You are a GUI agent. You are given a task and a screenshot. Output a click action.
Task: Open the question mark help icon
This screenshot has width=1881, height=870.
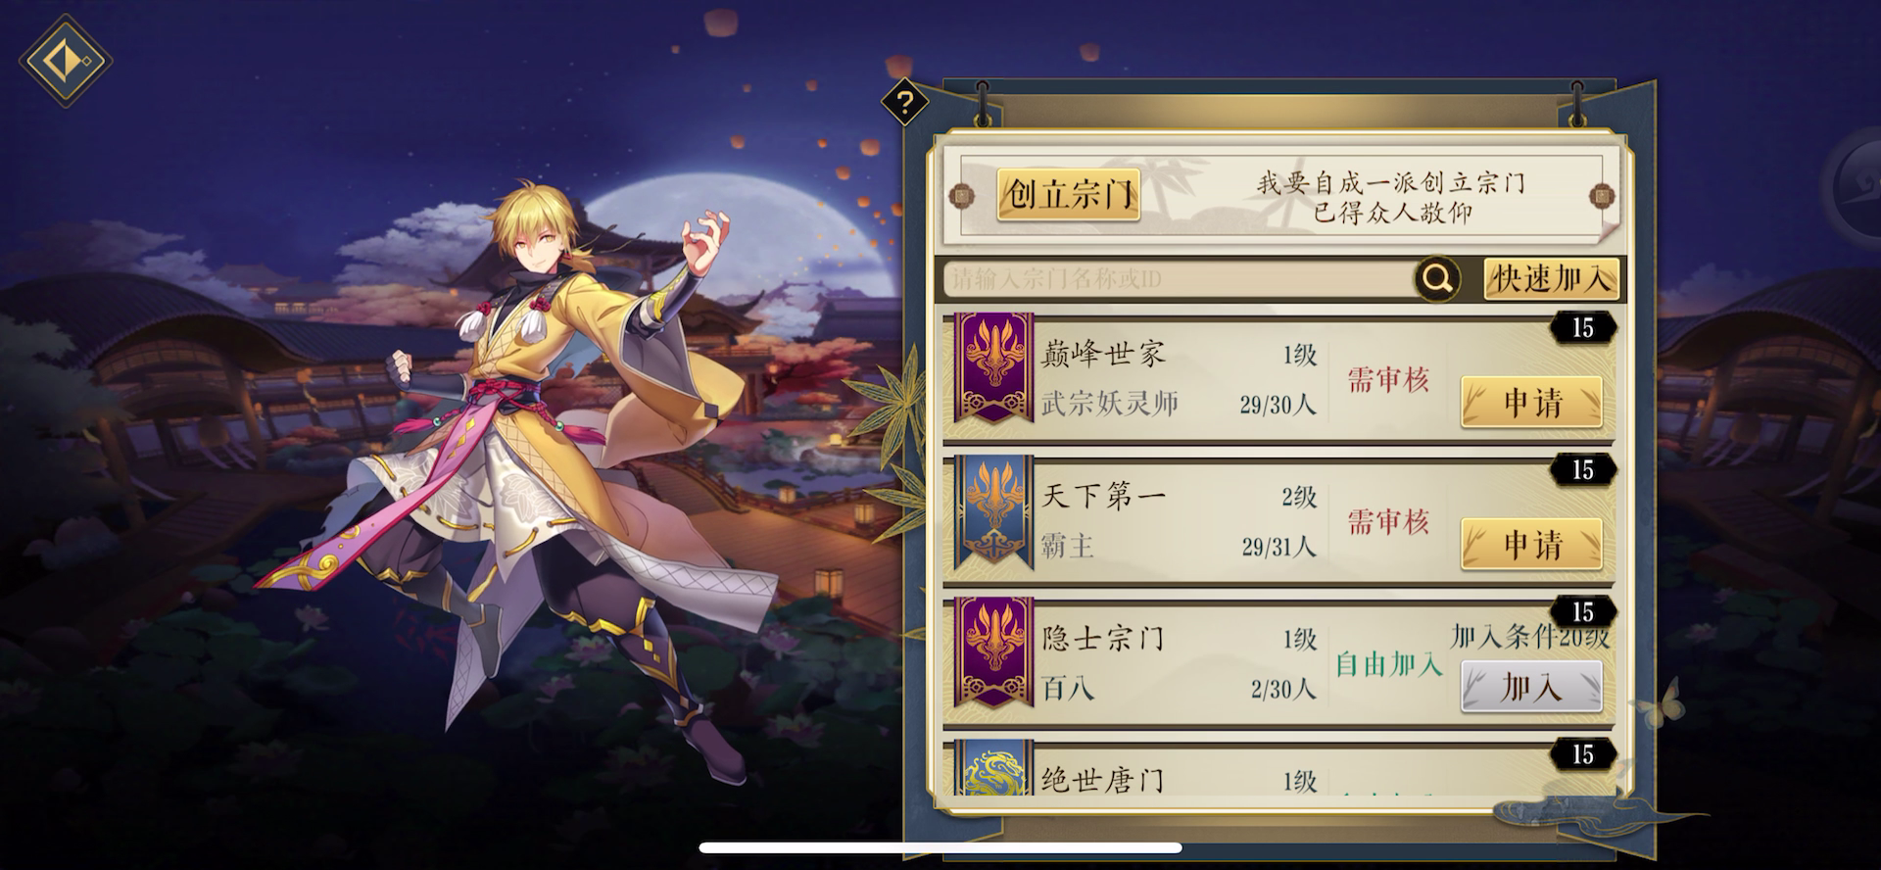click(904, 102)
